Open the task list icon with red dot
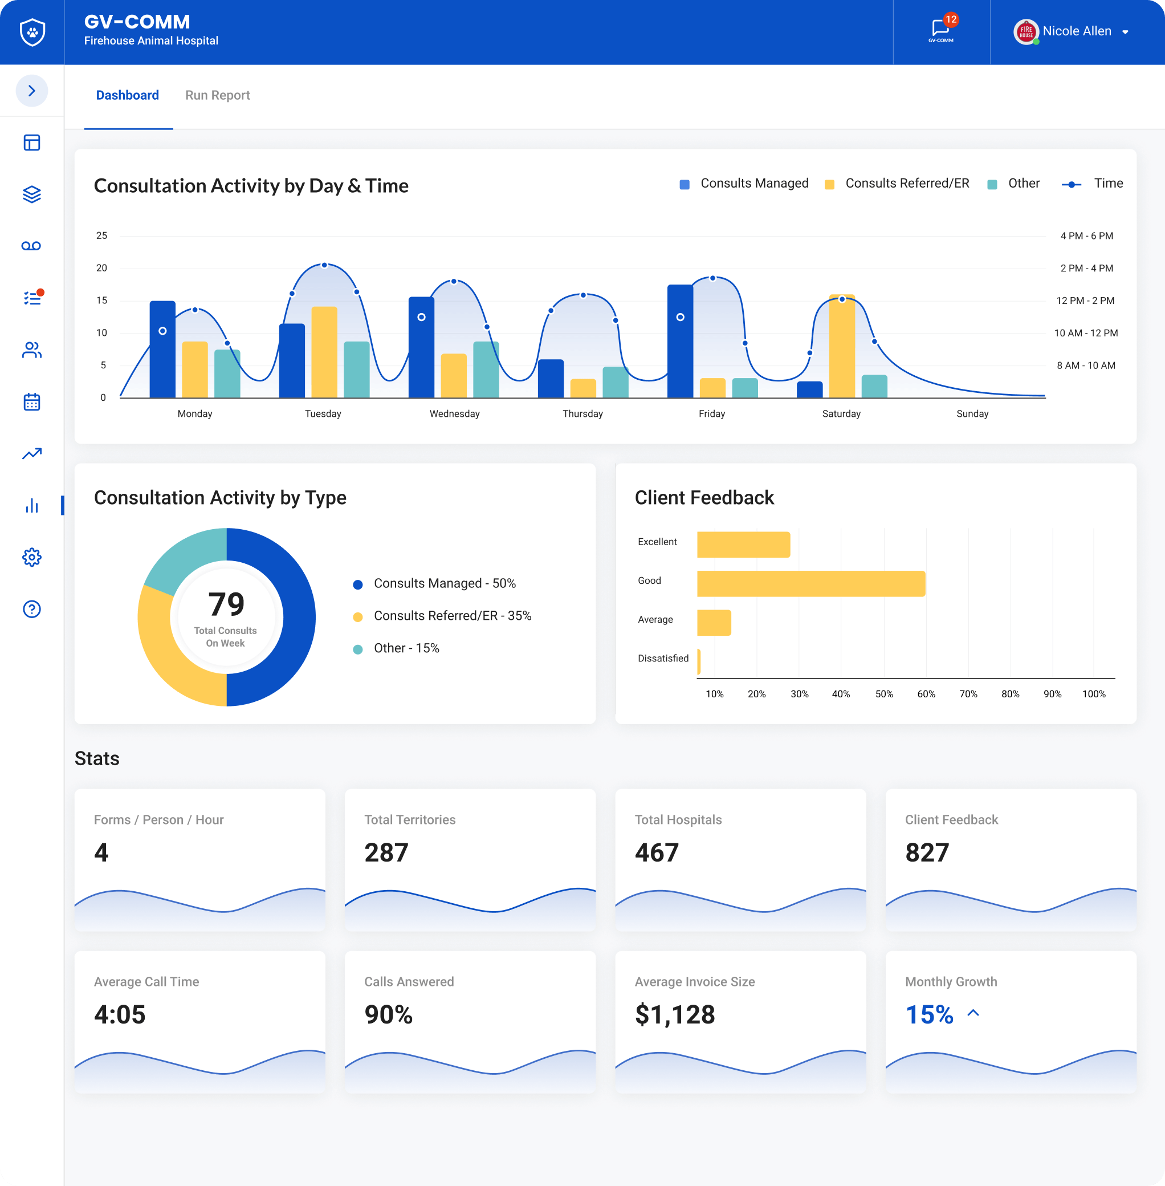The image size is (1165, 1186). [32, 298]
